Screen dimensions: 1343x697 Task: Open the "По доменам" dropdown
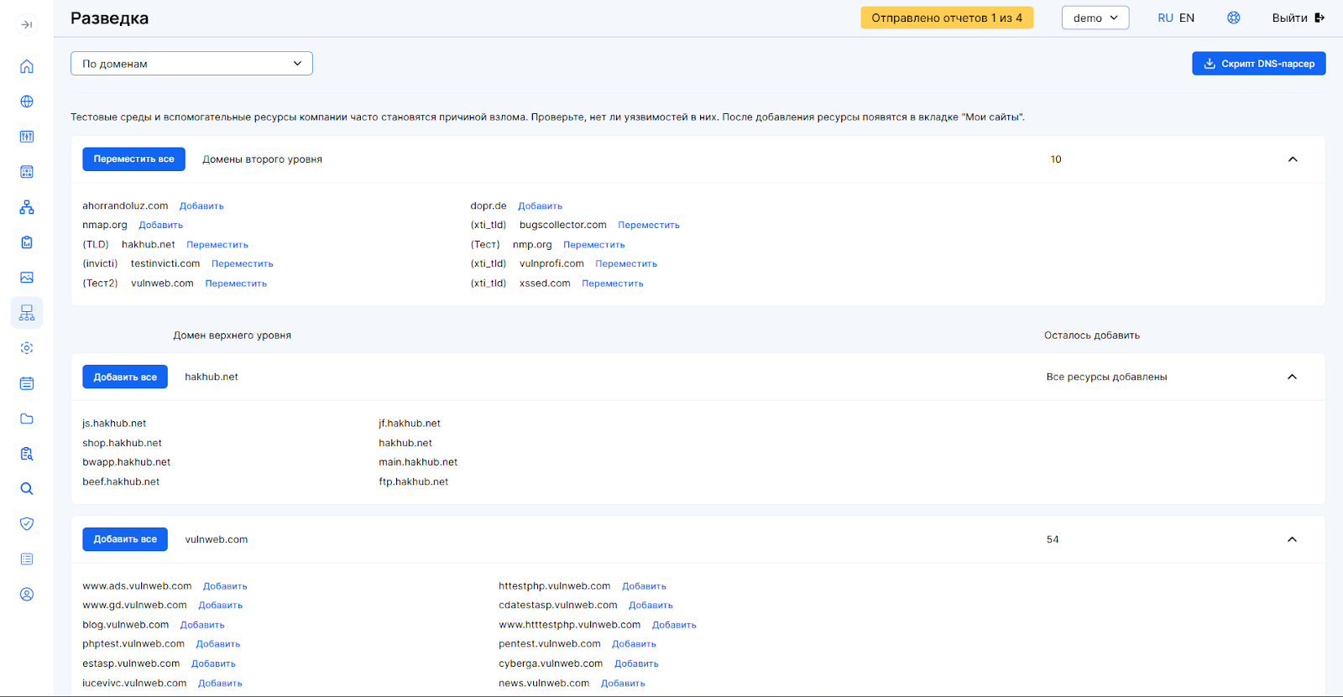[191, 64]
